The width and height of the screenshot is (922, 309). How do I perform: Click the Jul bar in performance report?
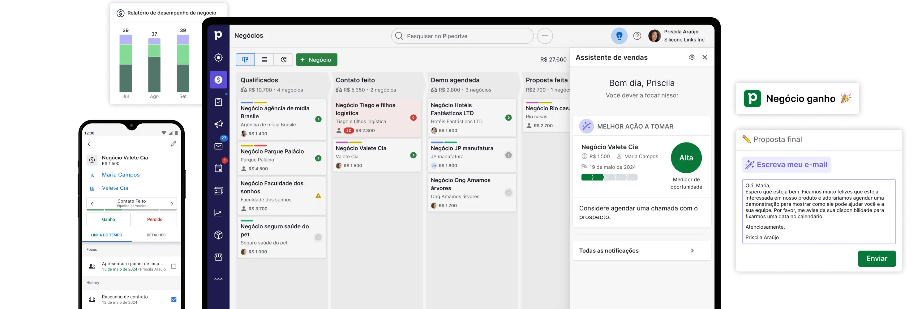pyautogui.click(x=126, y=63)
